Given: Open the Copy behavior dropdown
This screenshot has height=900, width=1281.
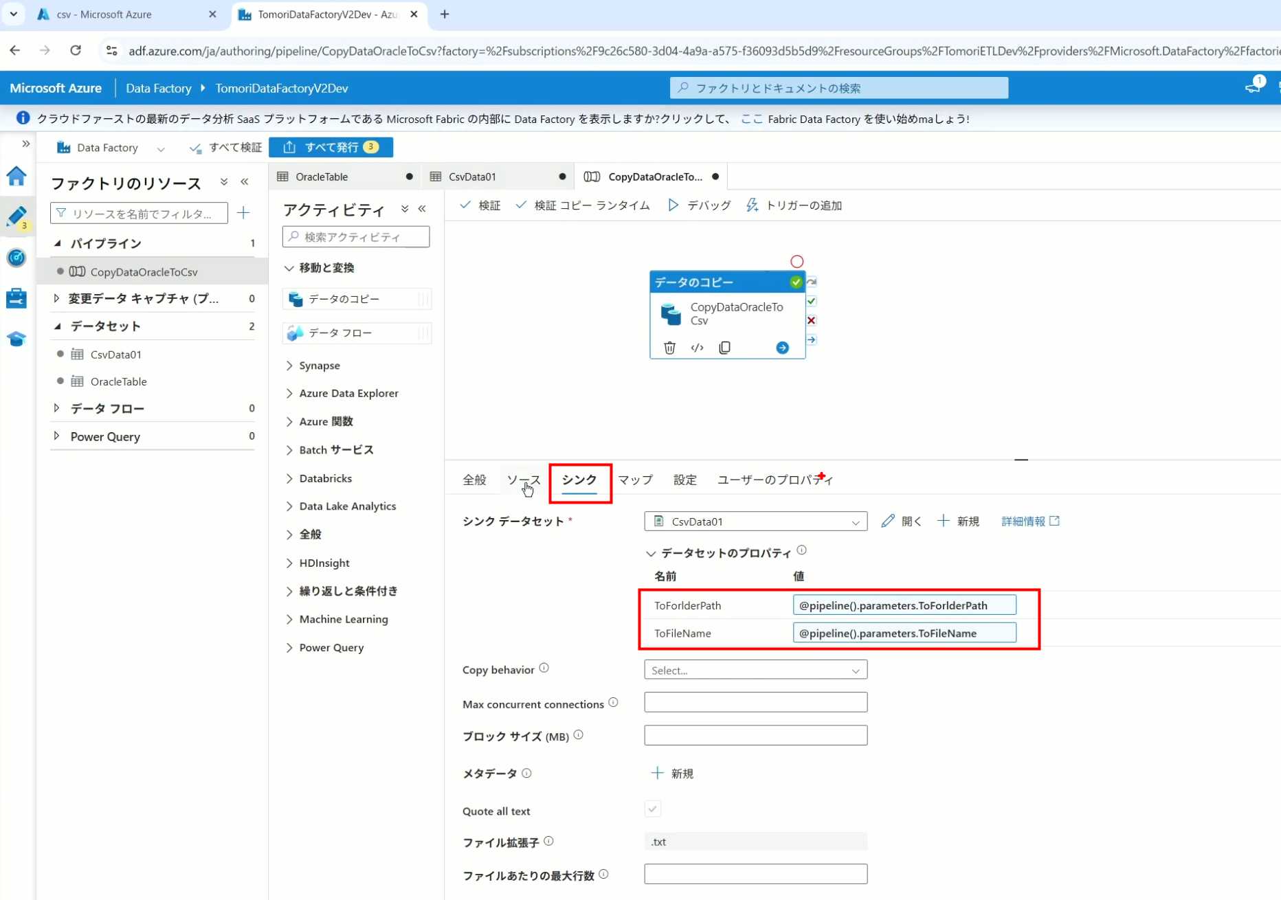Looking at the screenshot, I should tap(755, 670).
